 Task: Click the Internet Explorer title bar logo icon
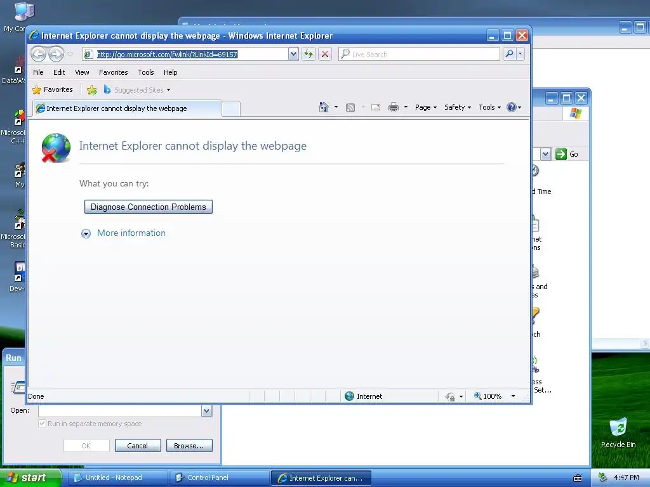pyautogui.click(x=34, y=36)
